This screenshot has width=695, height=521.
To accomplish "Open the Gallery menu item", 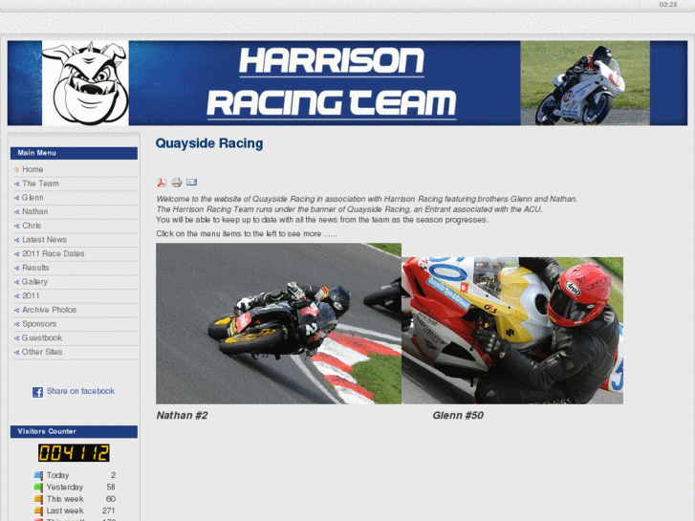I will (34, 282).
